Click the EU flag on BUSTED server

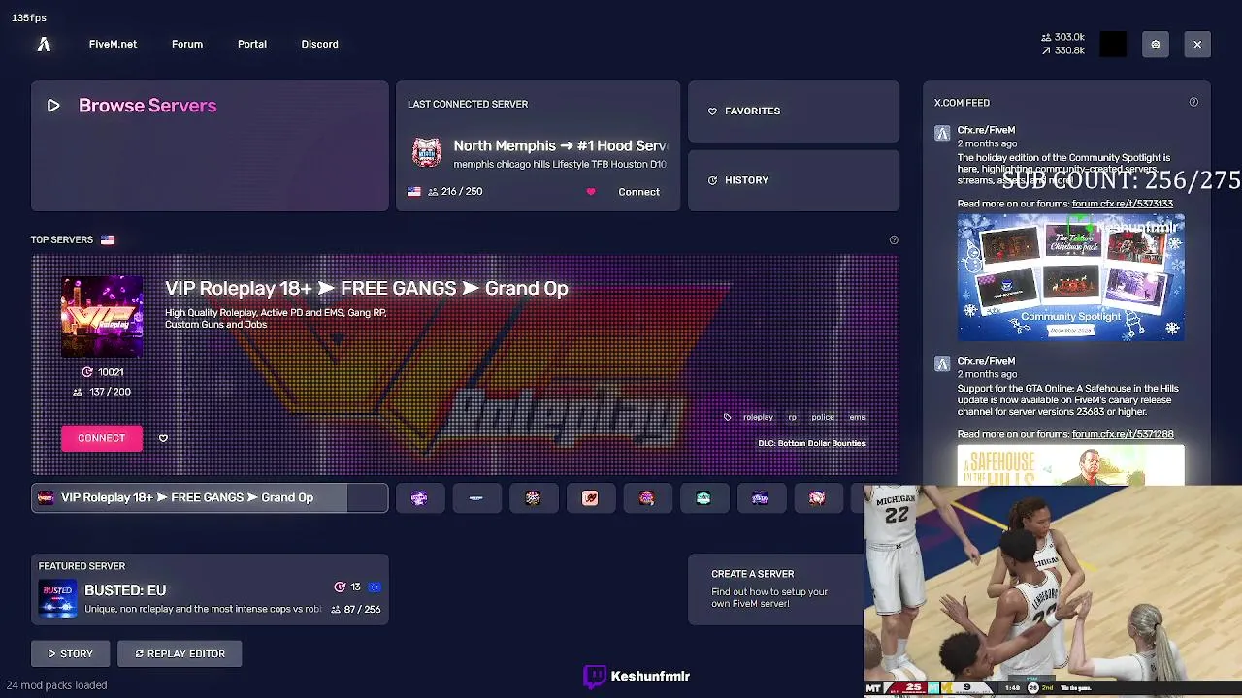pos(375,587)
